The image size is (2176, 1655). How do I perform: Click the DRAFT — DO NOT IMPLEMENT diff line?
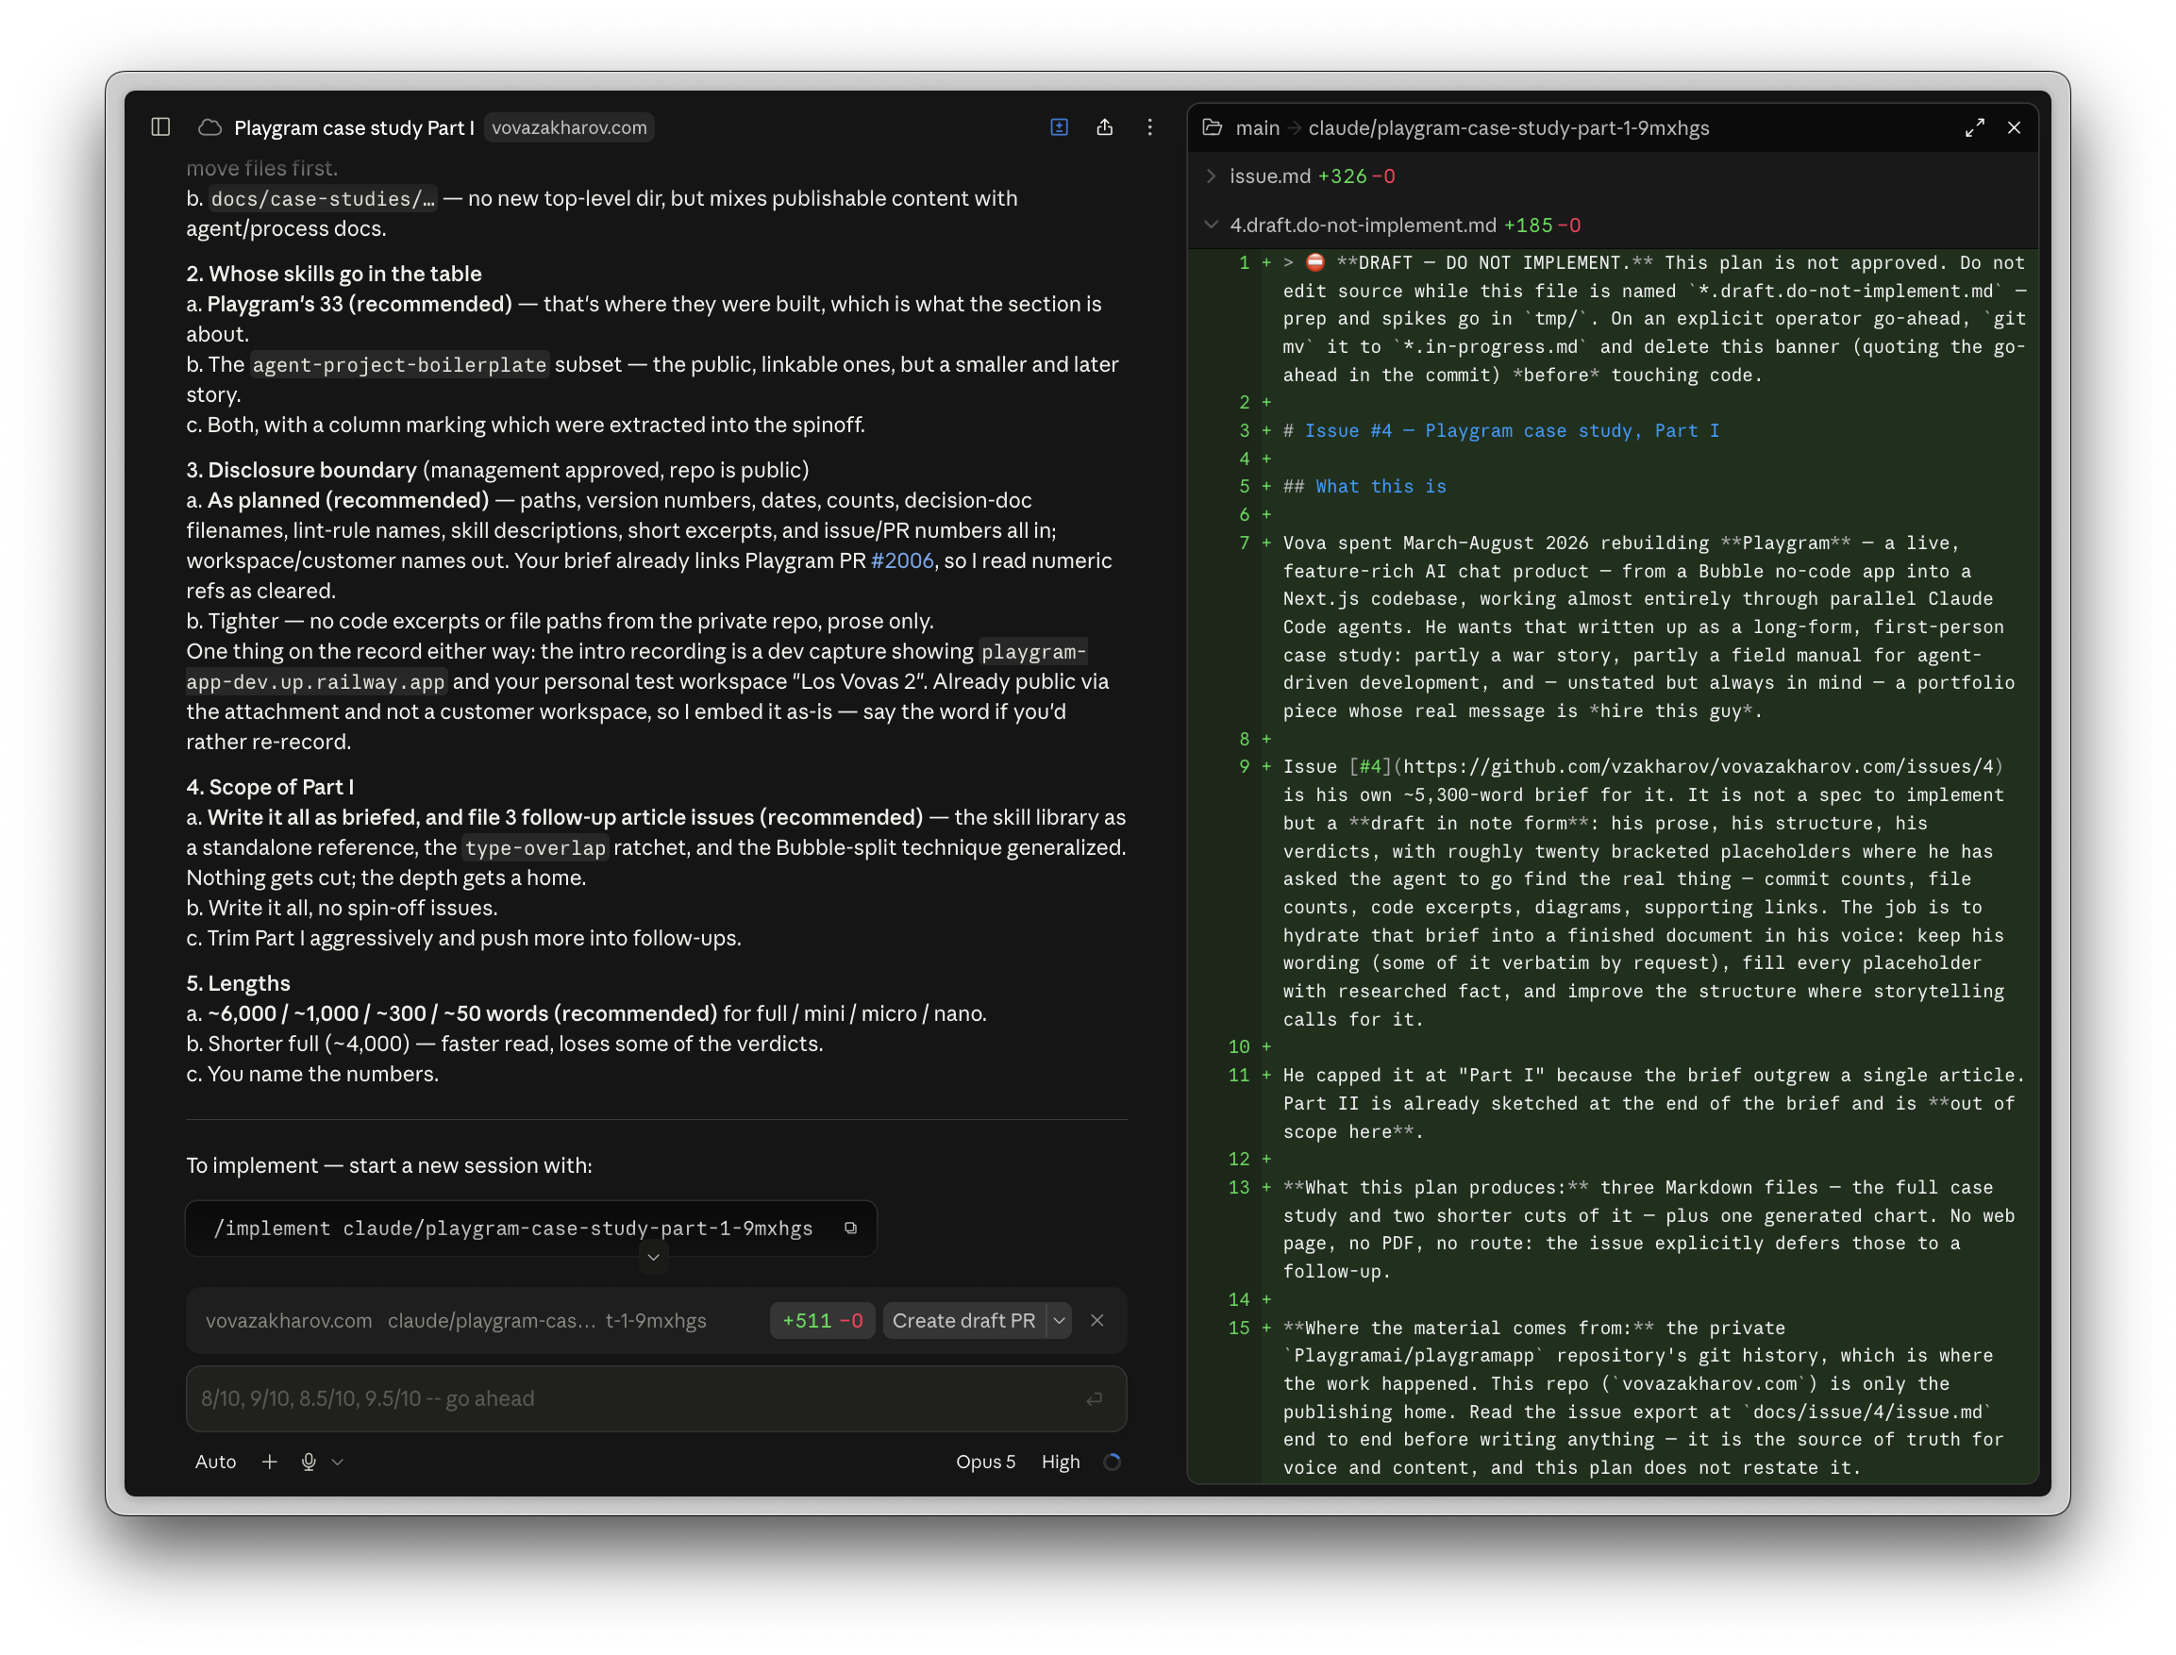(1654, 318)
